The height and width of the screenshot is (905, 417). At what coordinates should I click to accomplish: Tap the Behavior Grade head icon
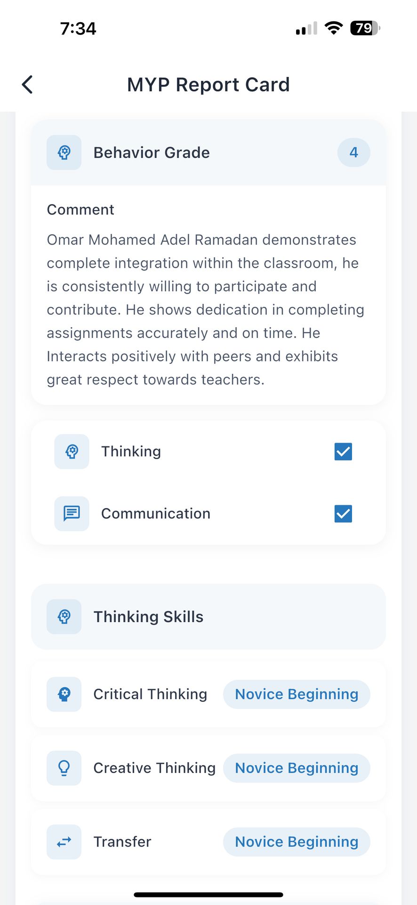(x=64, y=153)
